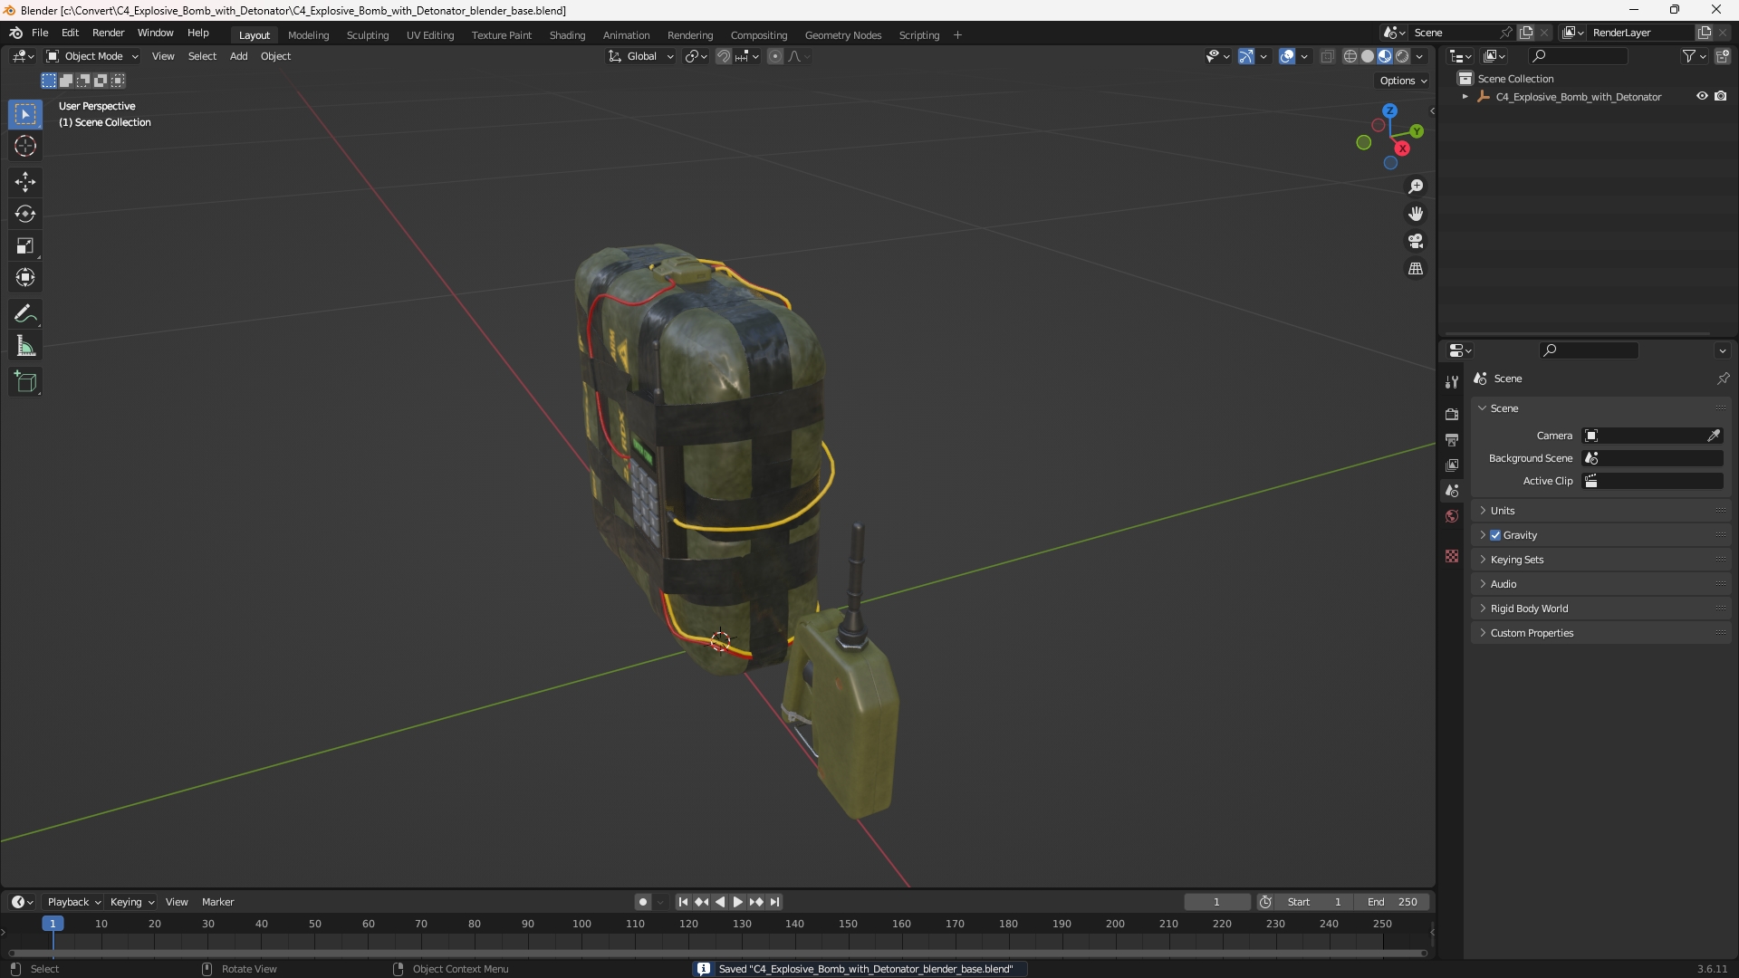Click the End frame 250 field
This screenshot has height=978, width=1739.
click(1392, 902)
